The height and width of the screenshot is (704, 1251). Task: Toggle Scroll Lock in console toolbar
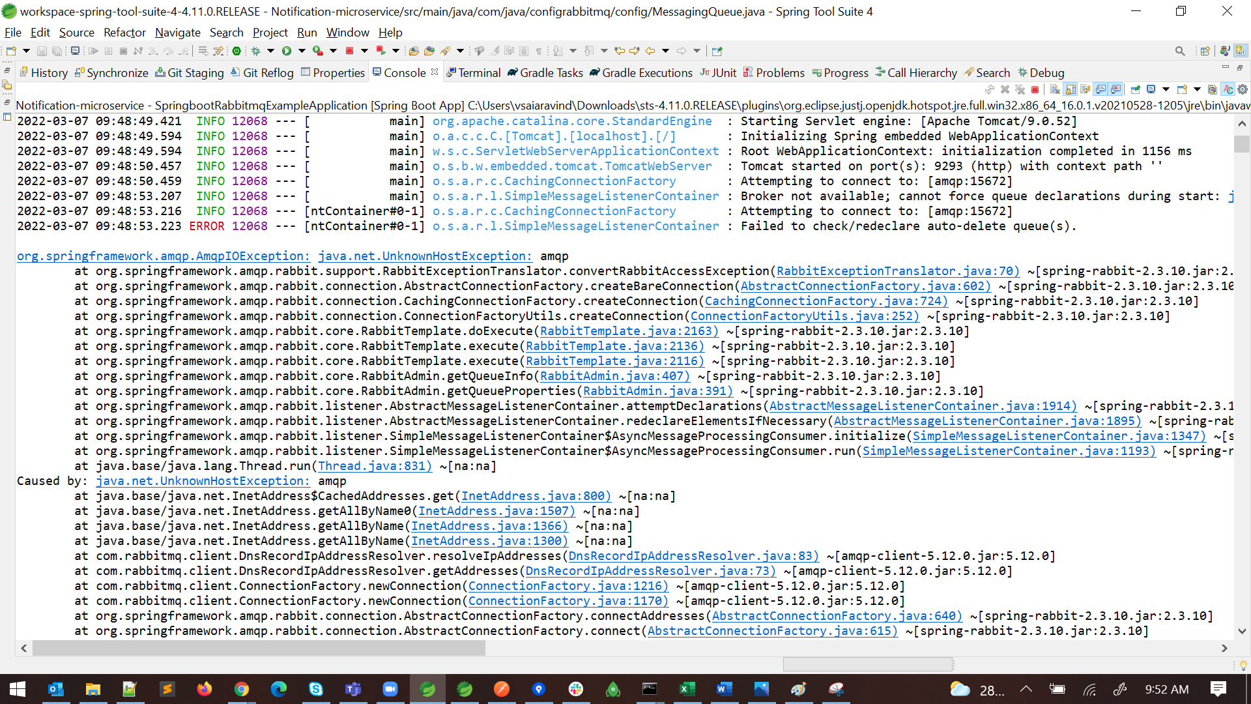click(x=1071, y=89)
